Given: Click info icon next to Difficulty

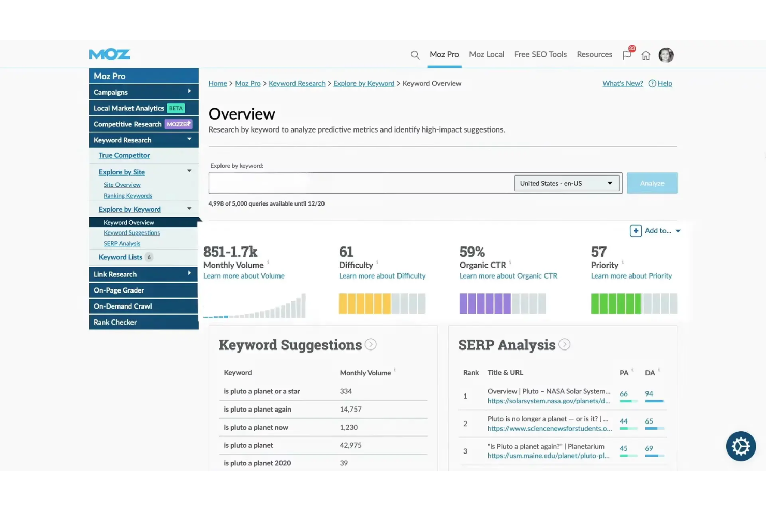Looking at the screenshot, I should coord(377,262).
